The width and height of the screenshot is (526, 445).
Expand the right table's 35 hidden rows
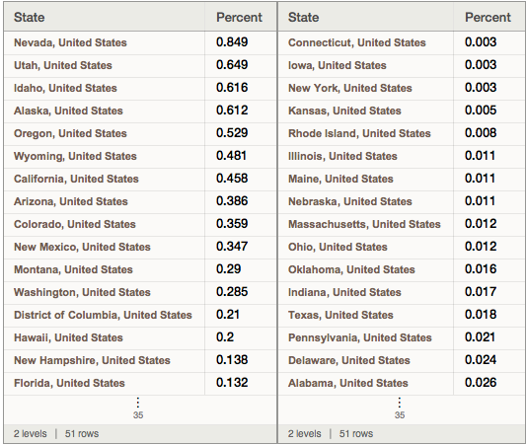pos(400,408)
